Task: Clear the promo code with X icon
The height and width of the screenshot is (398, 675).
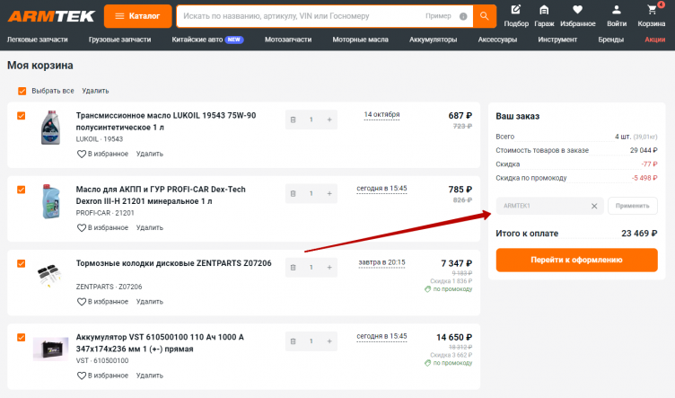Action: [594, 206]
